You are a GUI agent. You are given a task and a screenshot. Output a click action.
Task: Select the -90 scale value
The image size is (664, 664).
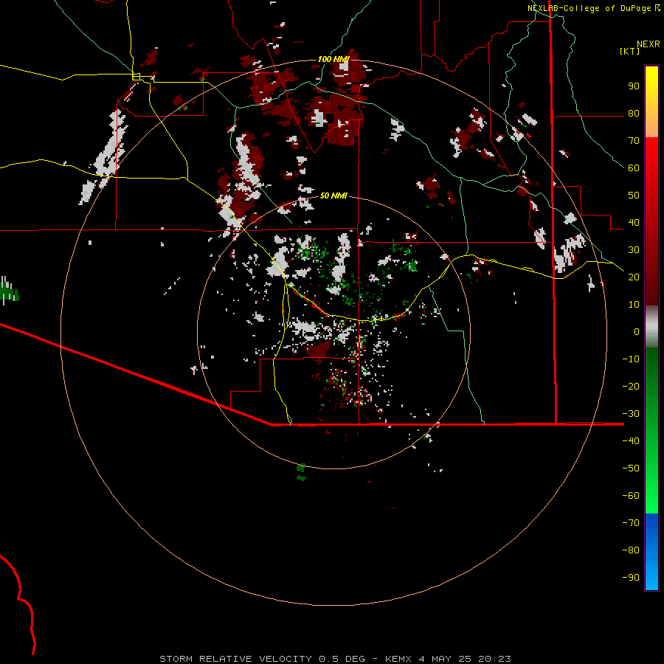point(631,578)
